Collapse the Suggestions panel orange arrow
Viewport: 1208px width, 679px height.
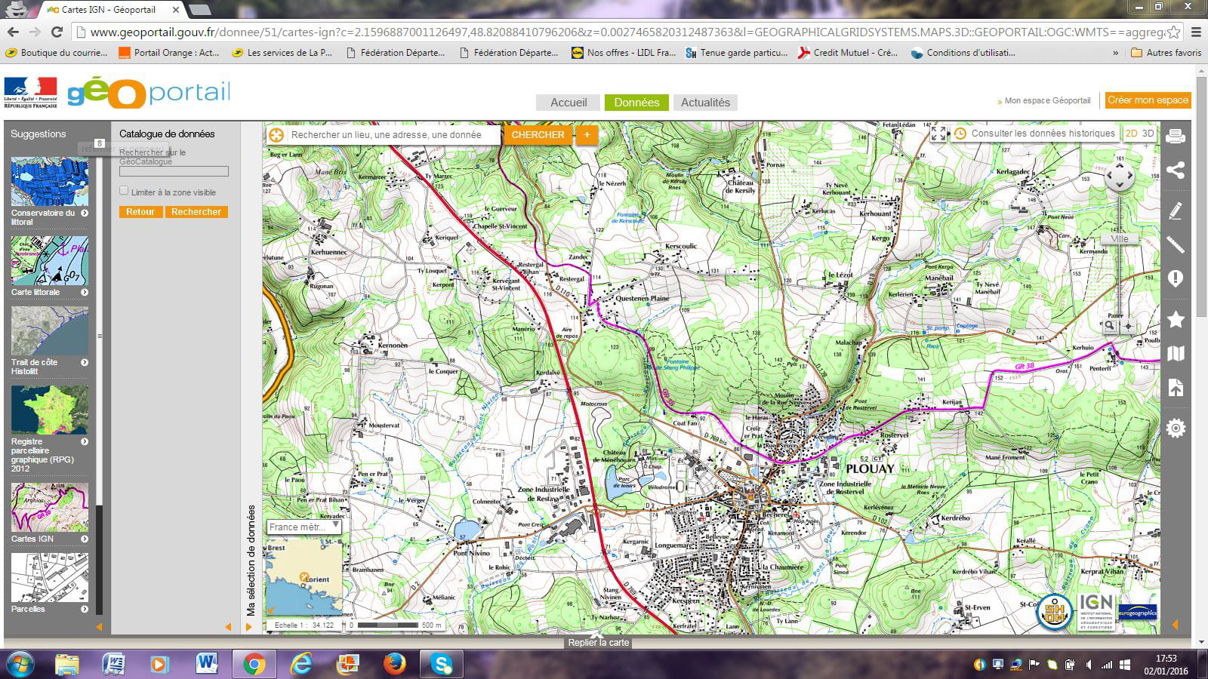click(x=99, y=626)
